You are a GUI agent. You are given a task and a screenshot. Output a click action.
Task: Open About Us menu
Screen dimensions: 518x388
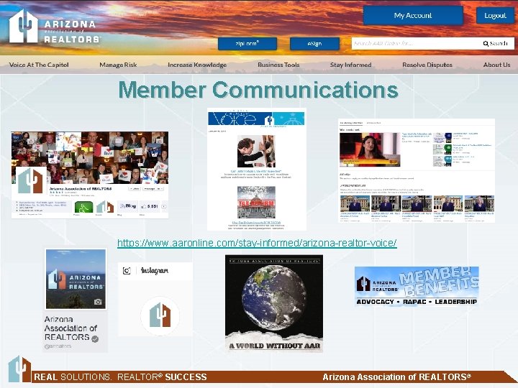point(496,65)
